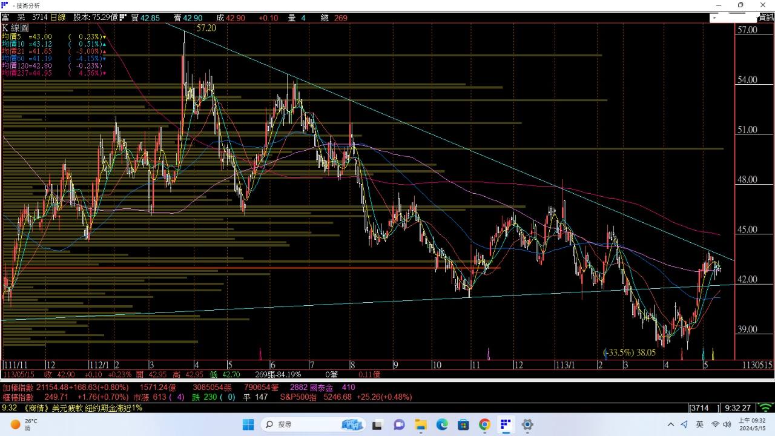Open Settings gear in the taskbar

pos(527,424)
